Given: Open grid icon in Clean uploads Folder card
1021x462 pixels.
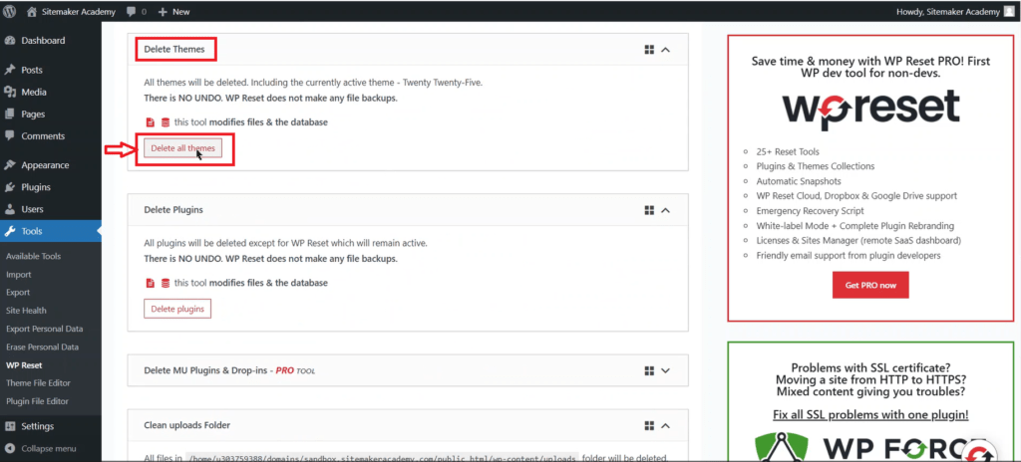Looking at the screenshot, I should 649,425.
